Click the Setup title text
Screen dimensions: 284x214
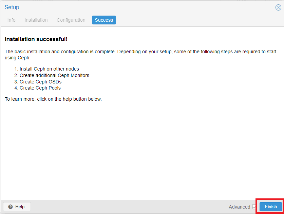click(12, 7)
